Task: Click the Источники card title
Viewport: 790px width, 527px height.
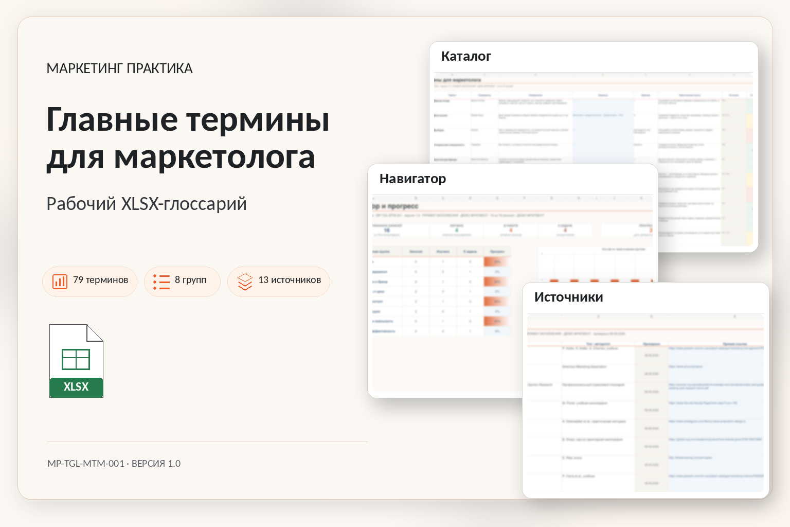Action: 568,297
